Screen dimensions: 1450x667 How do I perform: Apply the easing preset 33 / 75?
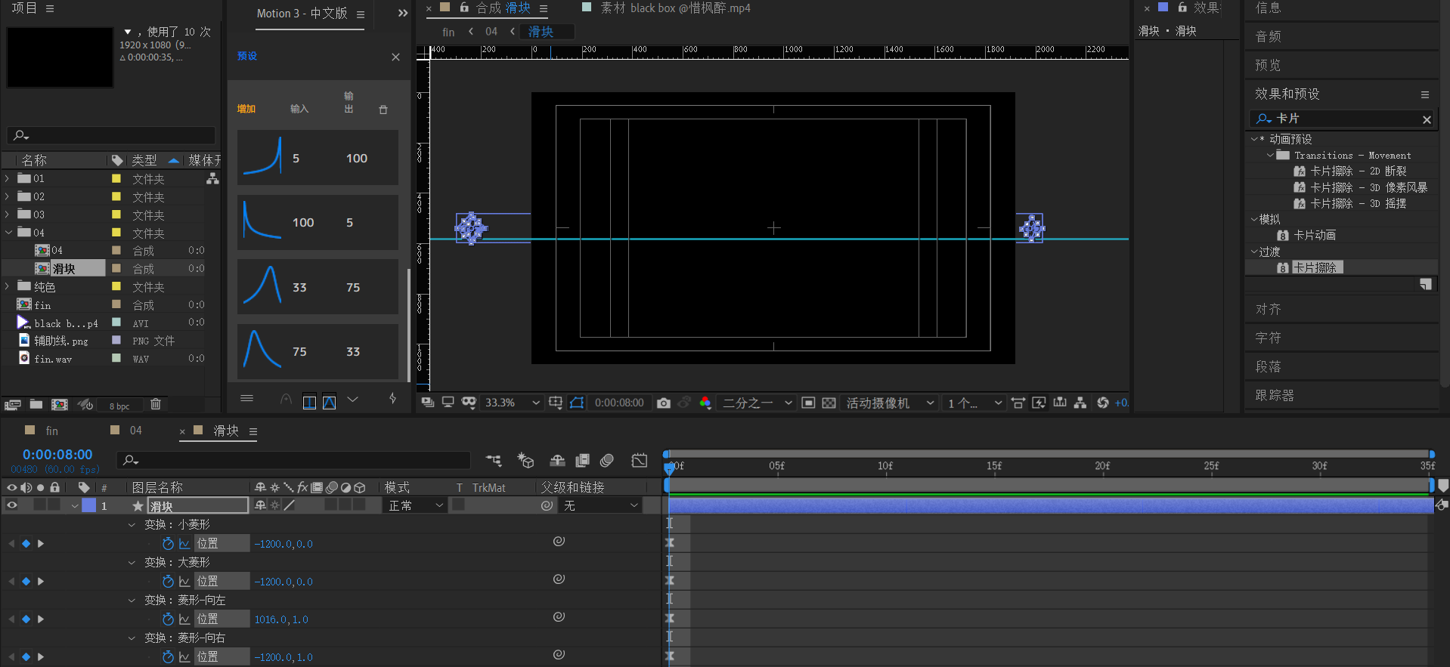pos(318,287)
